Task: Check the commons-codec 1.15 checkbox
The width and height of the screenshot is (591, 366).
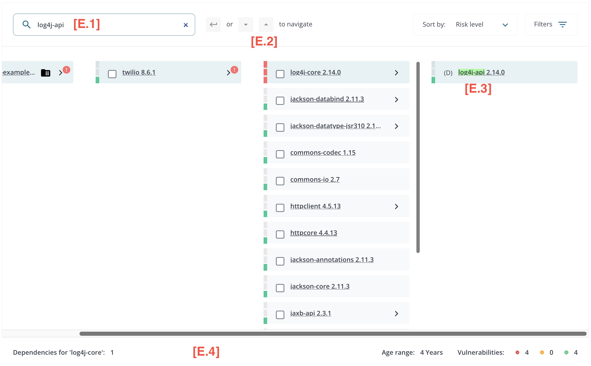Action: 280,154
